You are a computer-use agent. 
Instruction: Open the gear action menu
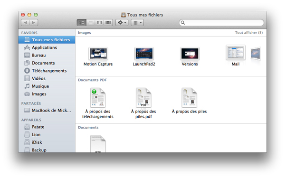[x=122, y=22]
